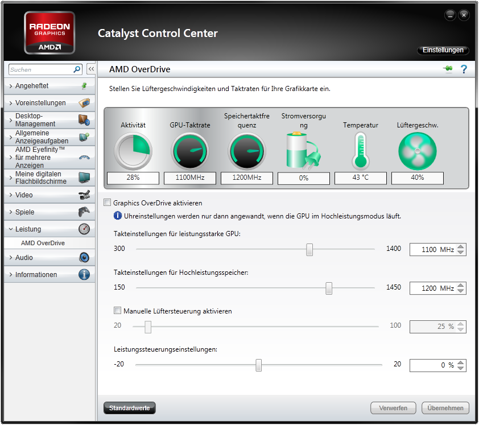Click the Informationen blue info icon
Viewport: 479px width, 425px height.
tap(84, 274)
